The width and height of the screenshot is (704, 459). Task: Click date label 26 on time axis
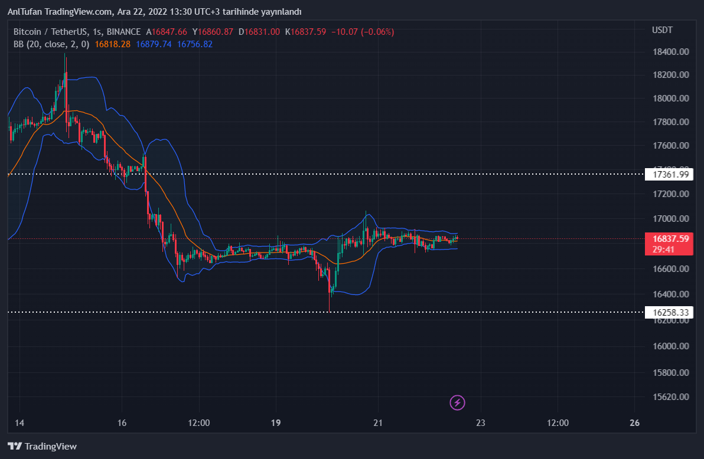click(635, 423)
